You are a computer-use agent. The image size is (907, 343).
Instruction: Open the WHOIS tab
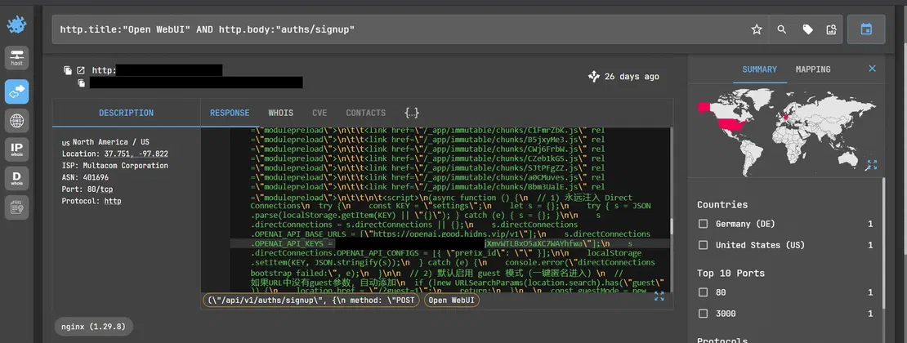click(280, 113)
